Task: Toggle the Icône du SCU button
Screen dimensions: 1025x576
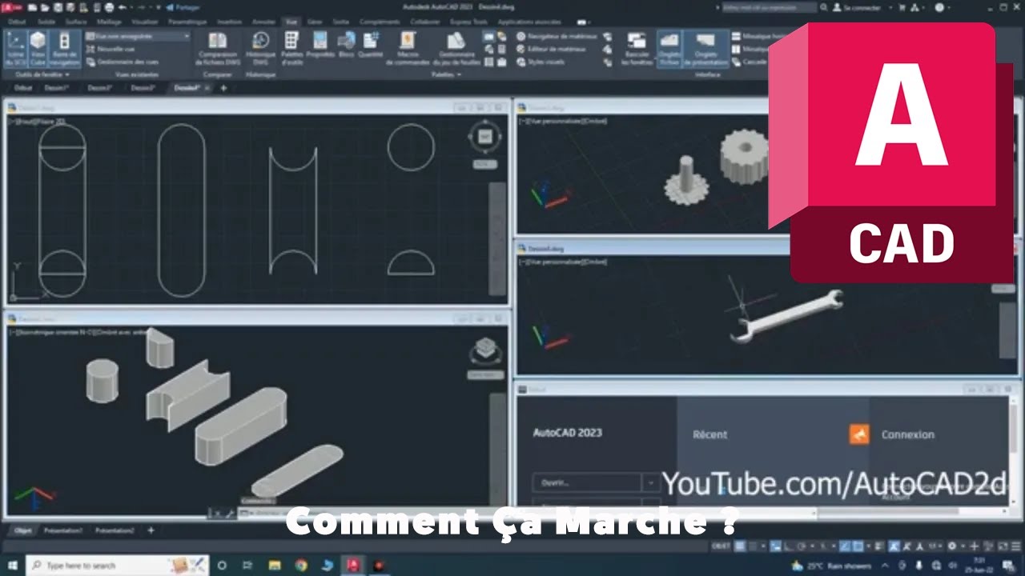Action: tap(16, 49)
